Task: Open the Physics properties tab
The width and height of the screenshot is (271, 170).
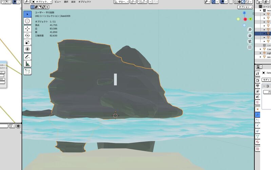Action: [257, 126]
